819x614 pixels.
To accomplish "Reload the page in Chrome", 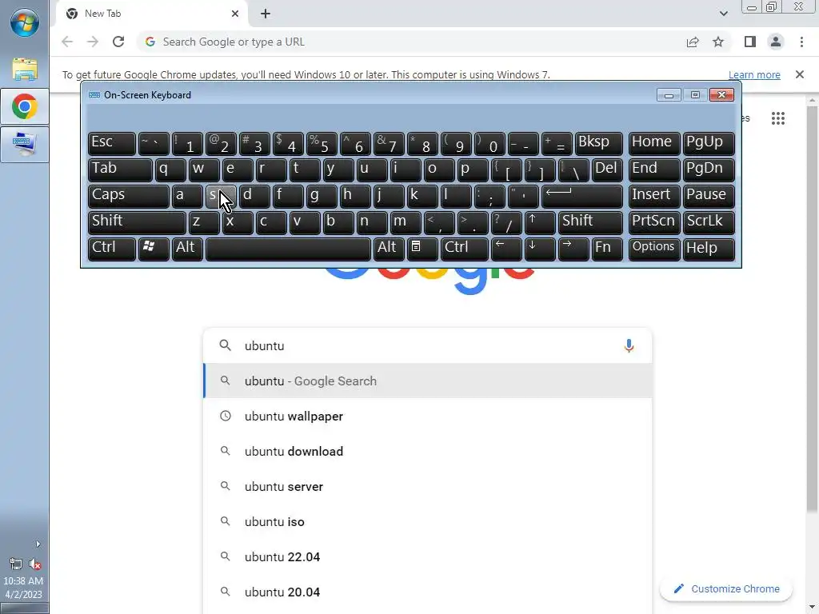I will (x=118, y=42).
